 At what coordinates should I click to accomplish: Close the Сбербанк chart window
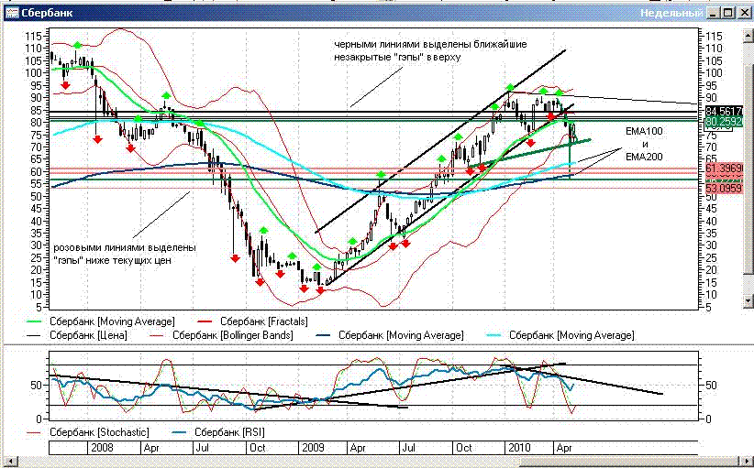click(x=743, y=13)
